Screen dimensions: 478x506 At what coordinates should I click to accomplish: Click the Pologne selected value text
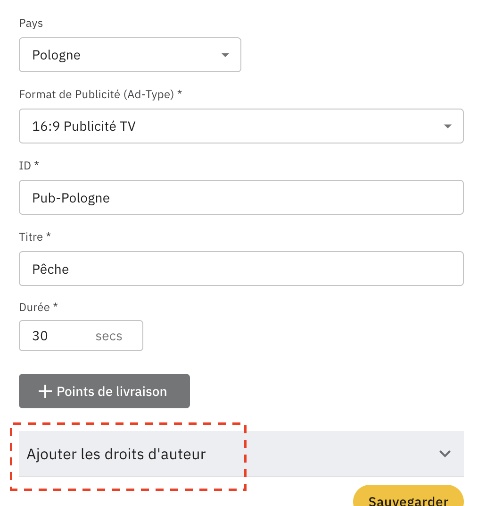click(x=56, y=55)
